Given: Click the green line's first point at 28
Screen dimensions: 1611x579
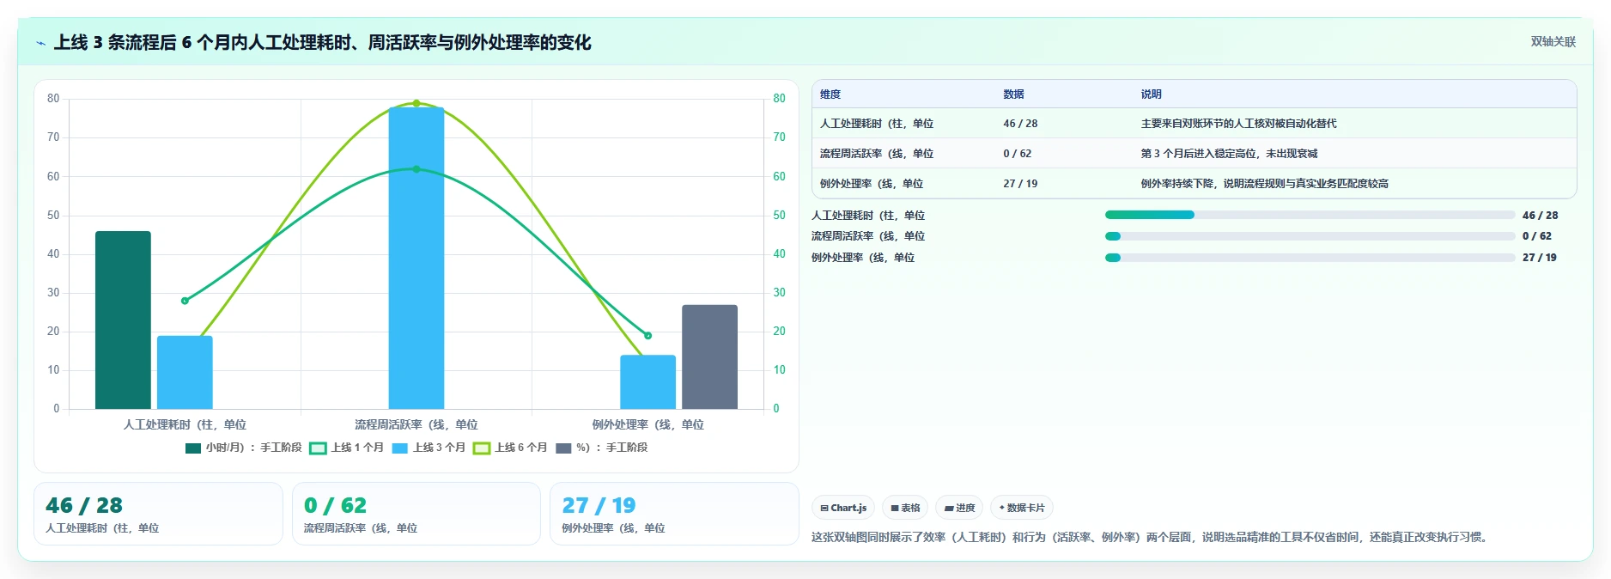Looking at the screenshot, I should pyautogui.click(x=185, y=301).
